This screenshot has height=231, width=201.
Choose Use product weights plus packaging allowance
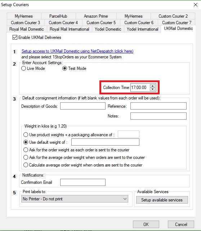click(x=26, y=135)
